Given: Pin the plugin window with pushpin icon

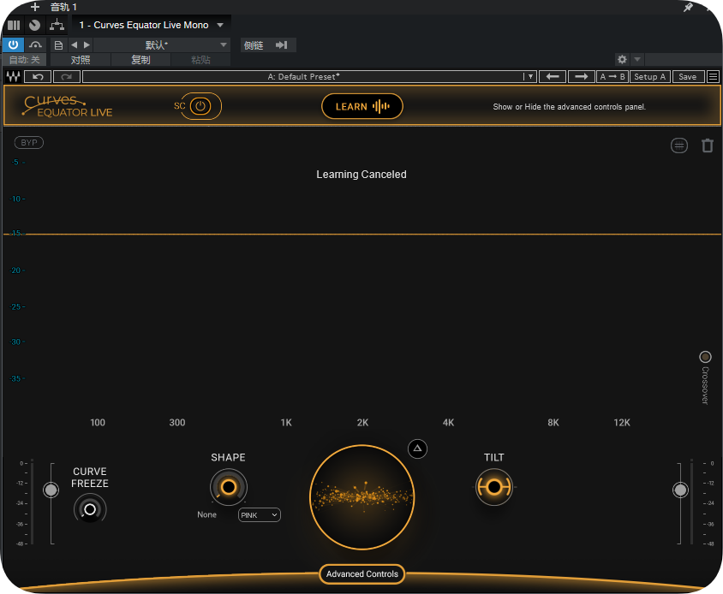Looking at the screenshot, I should tap(688, 7).
